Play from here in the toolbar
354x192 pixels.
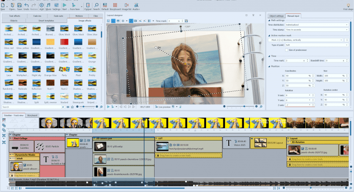[75, 6]
